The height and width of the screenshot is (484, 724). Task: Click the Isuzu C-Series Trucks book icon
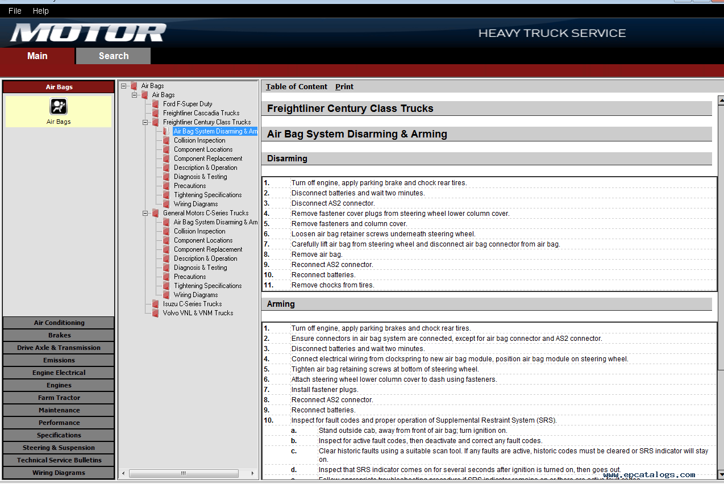(x=155, y=304)
